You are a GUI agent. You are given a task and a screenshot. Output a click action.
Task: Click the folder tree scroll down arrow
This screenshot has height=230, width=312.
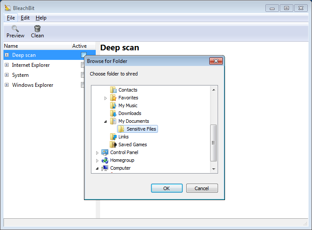tap(214, 169)
